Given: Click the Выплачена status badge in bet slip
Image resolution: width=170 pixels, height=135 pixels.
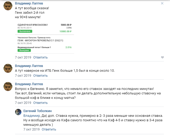Looking at the screenshot, I should 25,31.
